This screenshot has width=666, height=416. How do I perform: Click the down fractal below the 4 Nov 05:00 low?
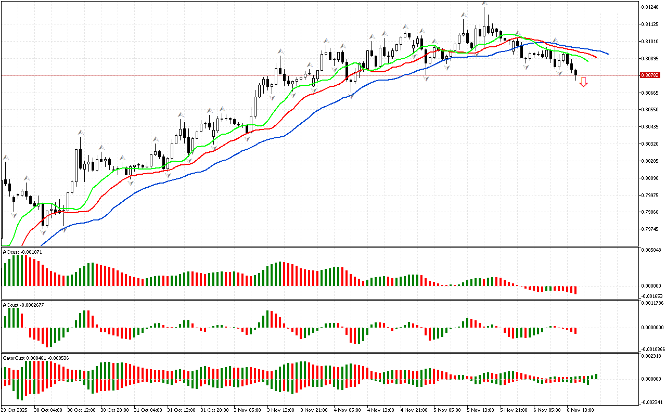click(x=351, y=96)
